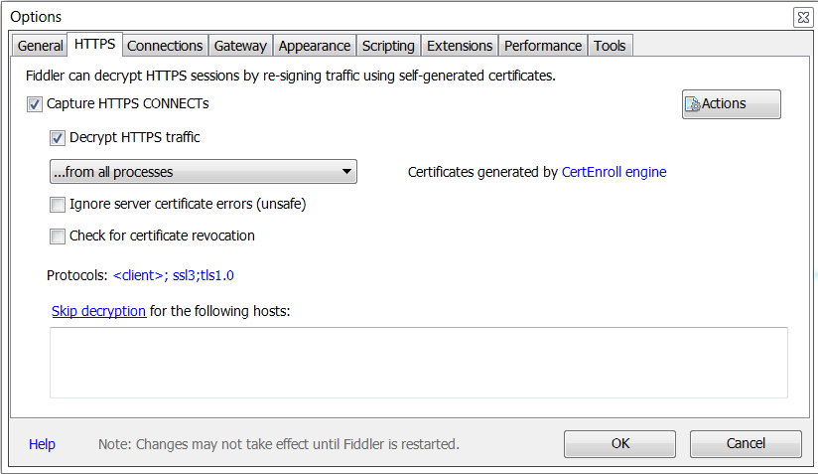818x474 pixels.
Task: Click the CertEnroll engine link
Action: coord(613,172)
